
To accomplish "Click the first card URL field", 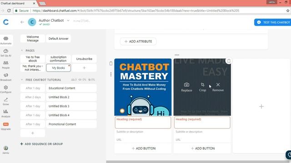I will [143, 140].
